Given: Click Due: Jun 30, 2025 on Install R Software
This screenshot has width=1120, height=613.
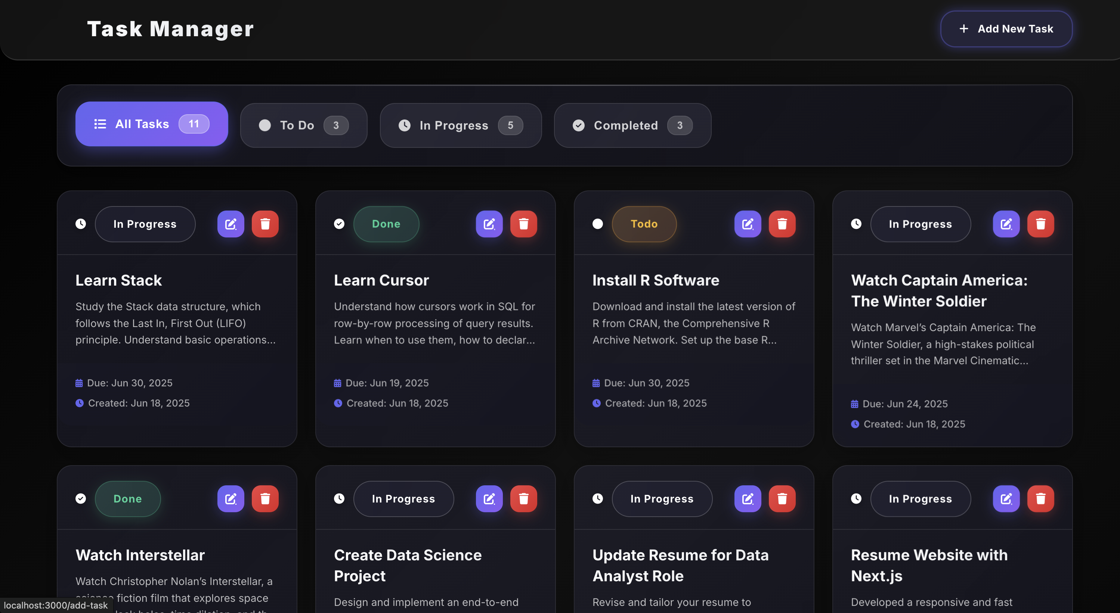Looking at the screenshot, I should click(x=641, y=383).
